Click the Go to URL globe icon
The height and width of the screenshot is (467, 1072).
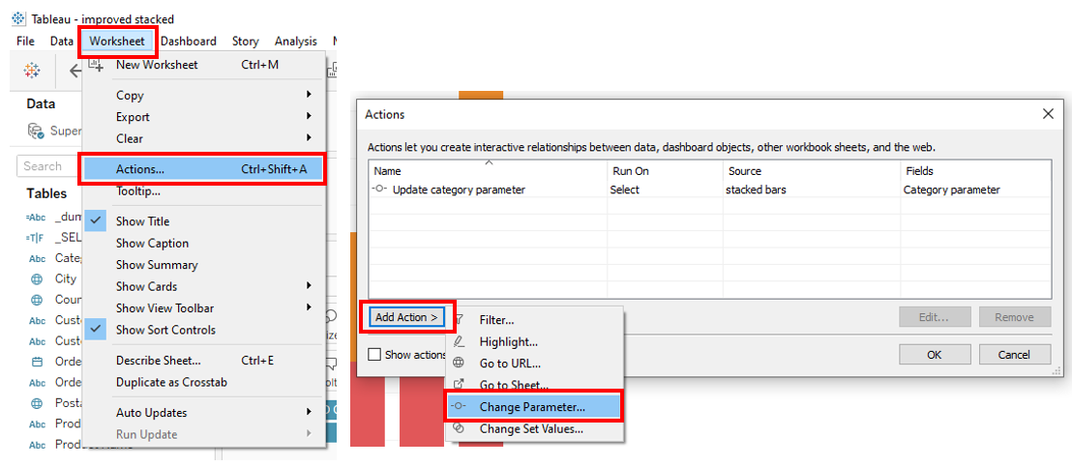click(460, 363)
